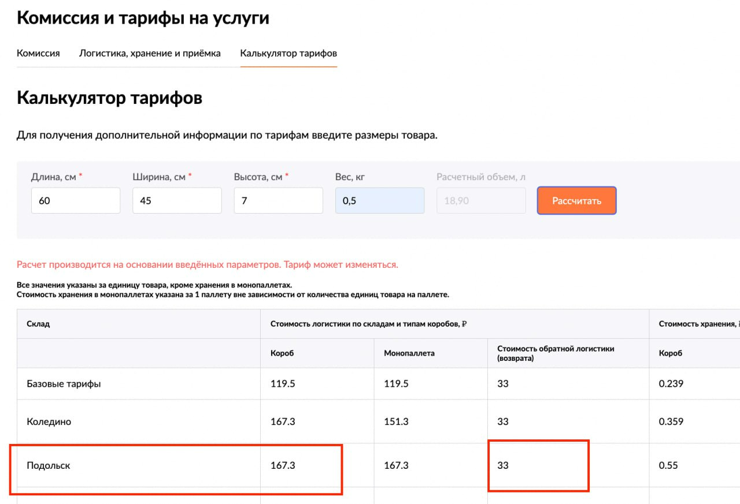Click the Высота, см field
Viewport: 740px width, 504px height.
point(278,200)
